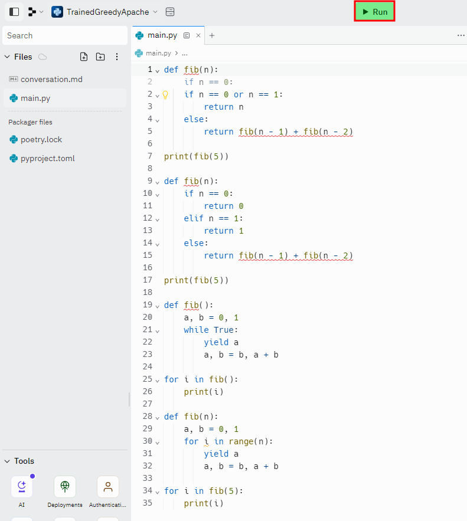Fold the if block on line 10
The height and width of the screenshot is (521, 467).
(x=157, y=194)
